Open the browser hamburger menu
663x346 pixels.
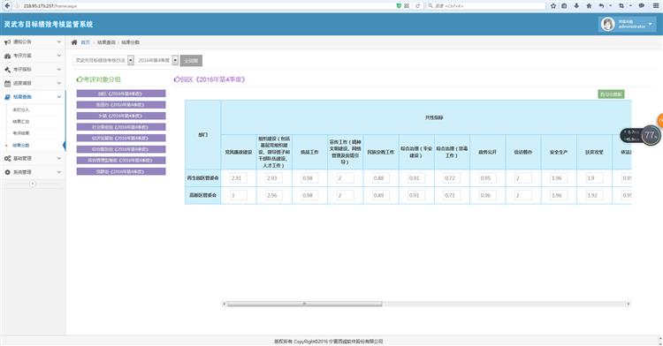coord(656,6)
